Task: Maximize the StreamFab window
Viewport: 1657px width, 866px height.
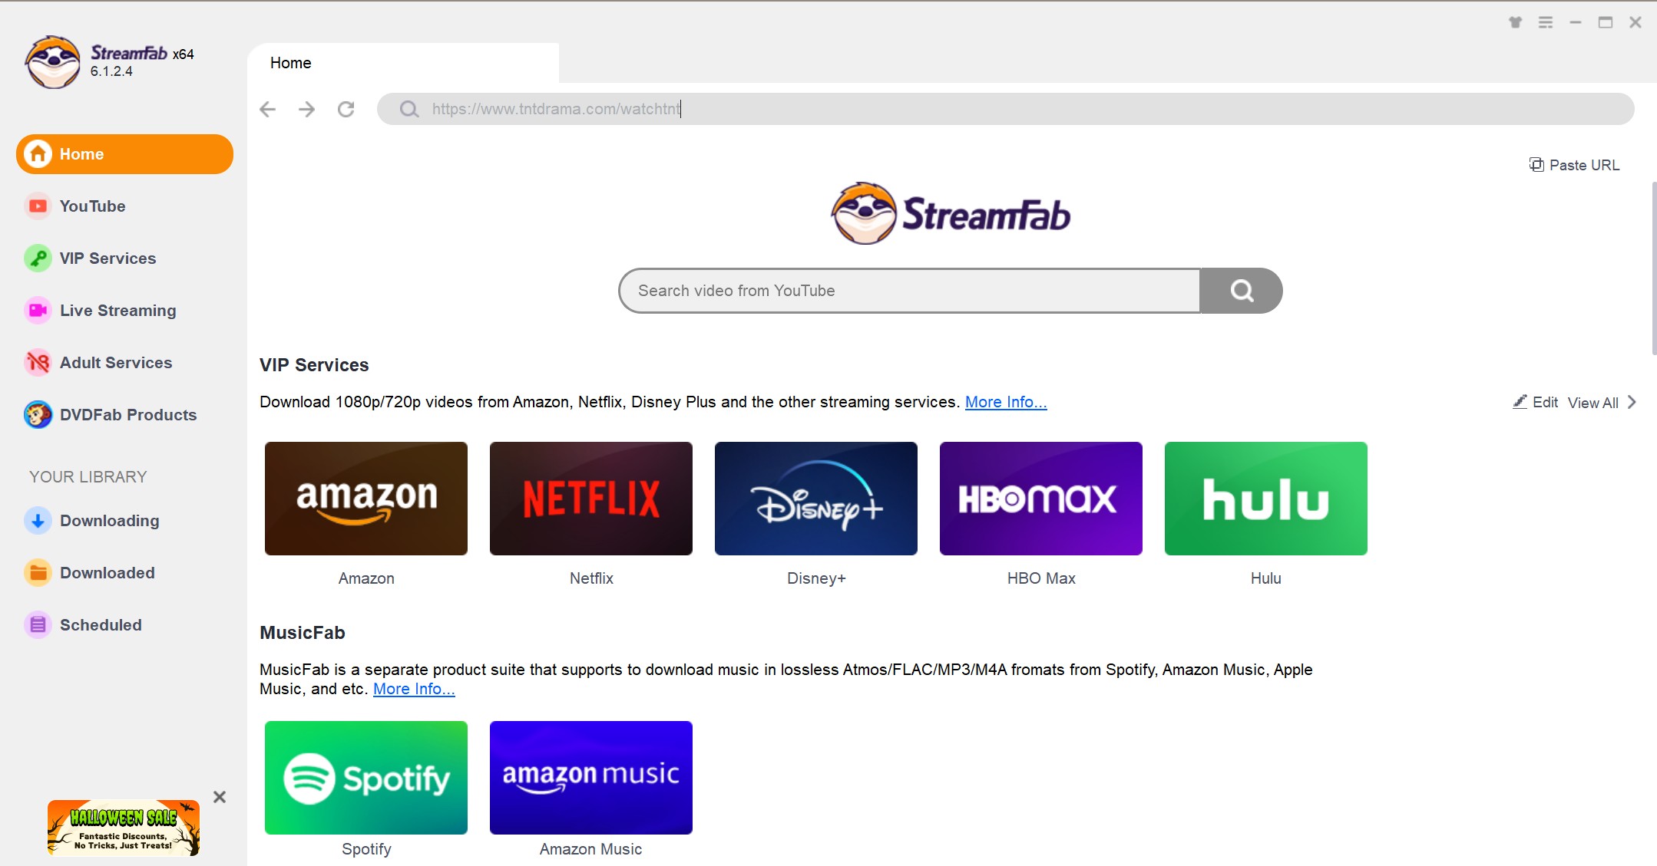Action: tap(1606, 22)
